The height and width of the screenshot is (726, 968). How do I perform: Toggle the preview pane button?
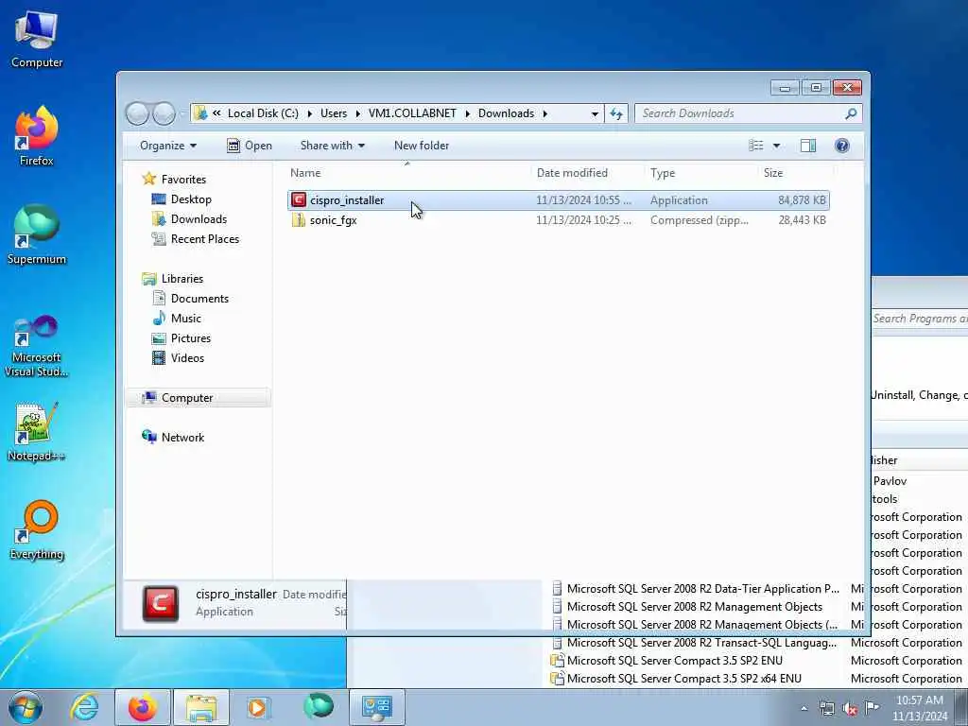pyautogui.click(x=808, y=146)
